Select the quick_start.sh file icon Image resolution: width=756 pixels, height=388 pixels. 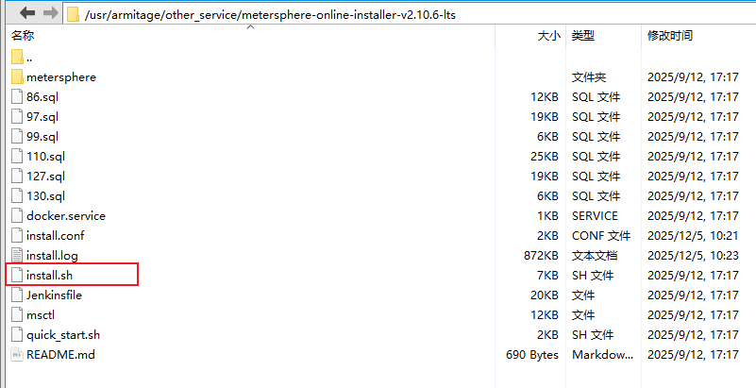coord(17,334)
